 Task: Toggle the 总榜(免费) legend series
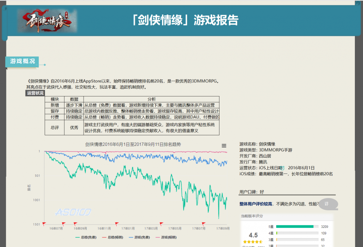pyautogui.click(x=86, y=237)
